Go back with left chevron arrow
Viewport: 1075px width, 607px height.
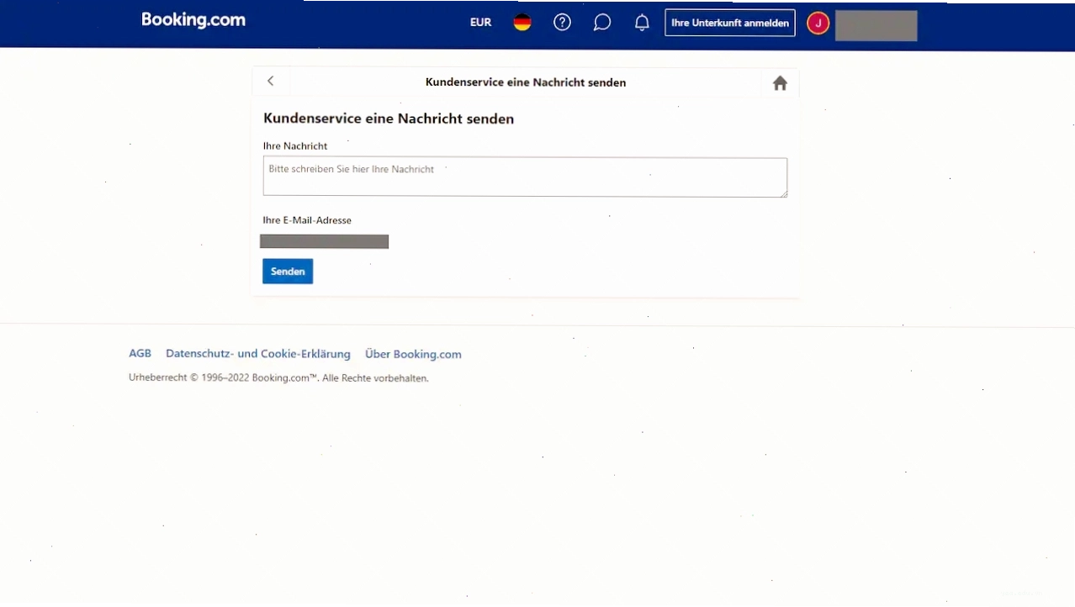tap(270, 81)
